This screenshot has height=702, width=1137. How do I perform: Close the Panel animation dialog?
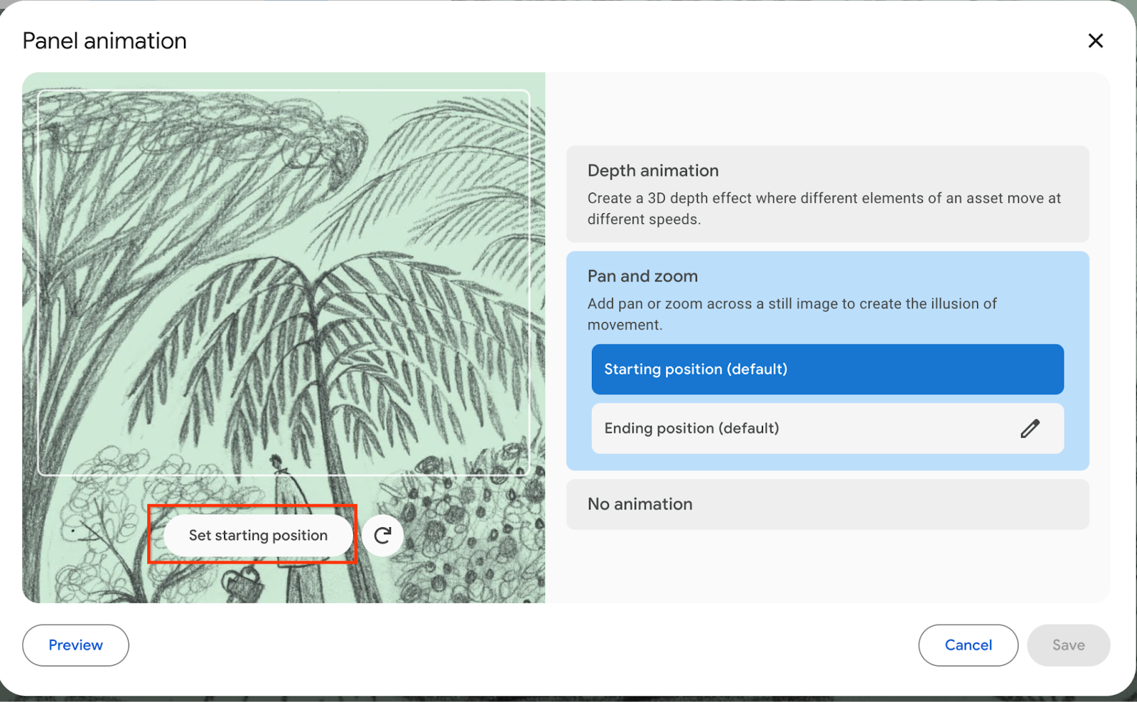pos(1095,40)
